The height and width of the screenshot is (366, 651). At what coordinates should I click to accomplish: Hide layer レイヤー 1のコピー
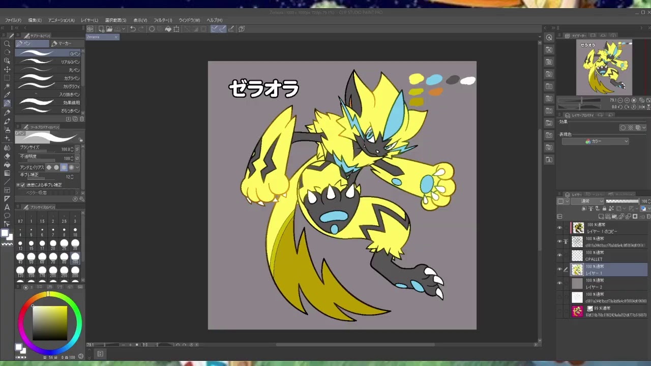tap(559, 228)
